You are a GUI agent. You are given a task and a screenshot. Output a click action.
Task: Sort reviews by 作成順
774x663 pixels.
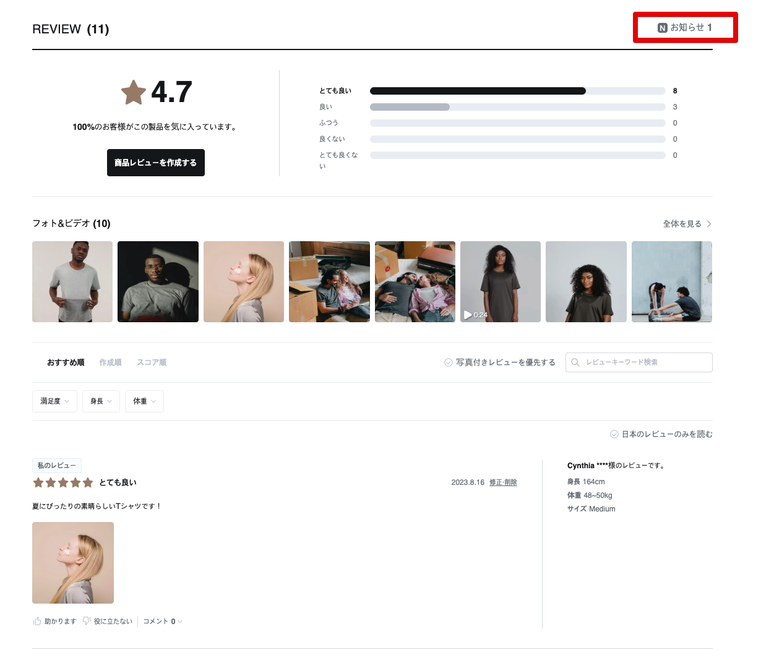[110, 362]
